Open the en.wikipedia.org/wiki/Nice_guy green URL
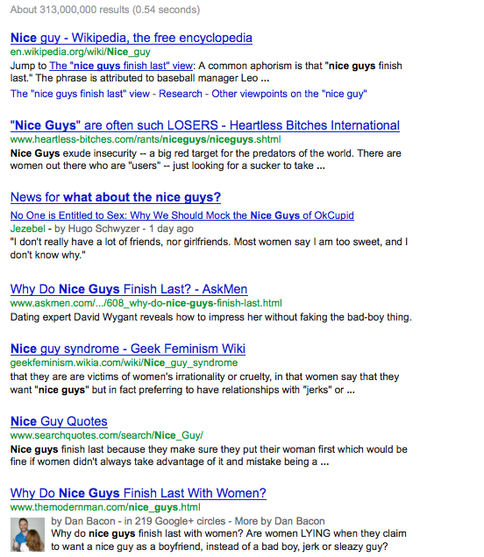The width and height of the screenshot is (484, 557). click(80, 52)
